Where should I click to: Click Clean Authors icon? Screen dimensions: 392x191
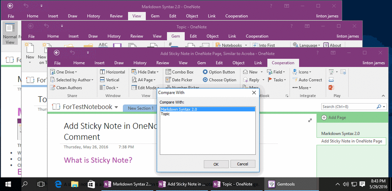(x=52, y=87)
